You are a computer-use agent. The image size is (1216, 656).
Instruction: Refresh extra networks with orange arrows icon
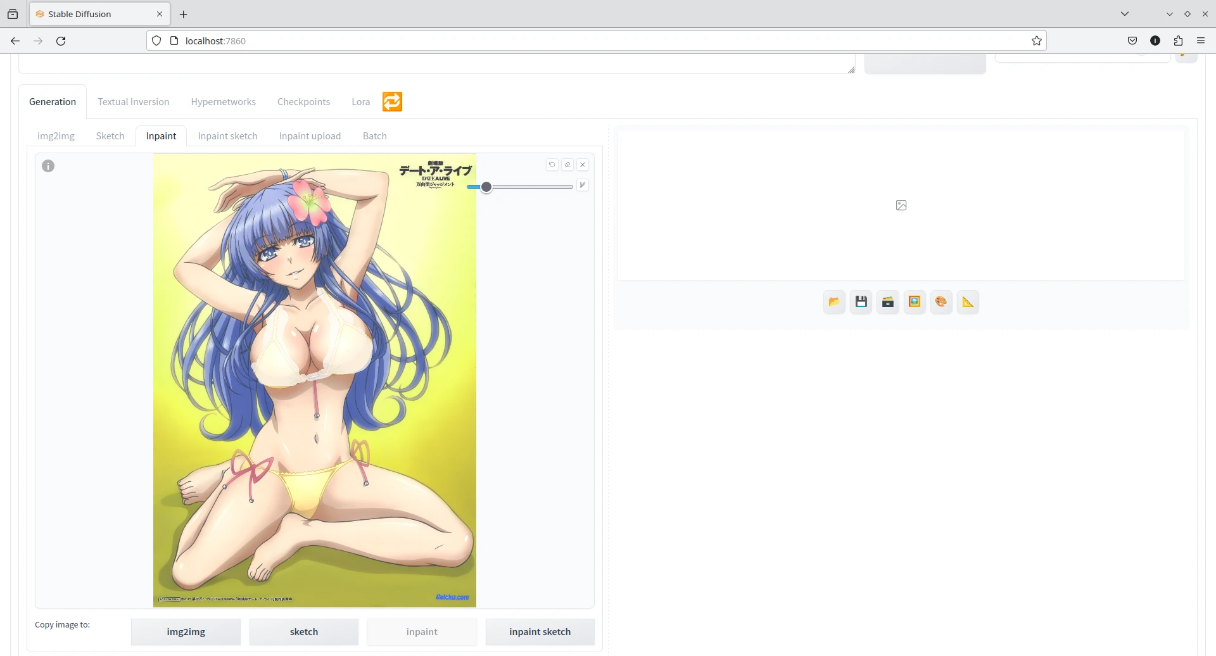pyautogui.click(x=392, y=101)
